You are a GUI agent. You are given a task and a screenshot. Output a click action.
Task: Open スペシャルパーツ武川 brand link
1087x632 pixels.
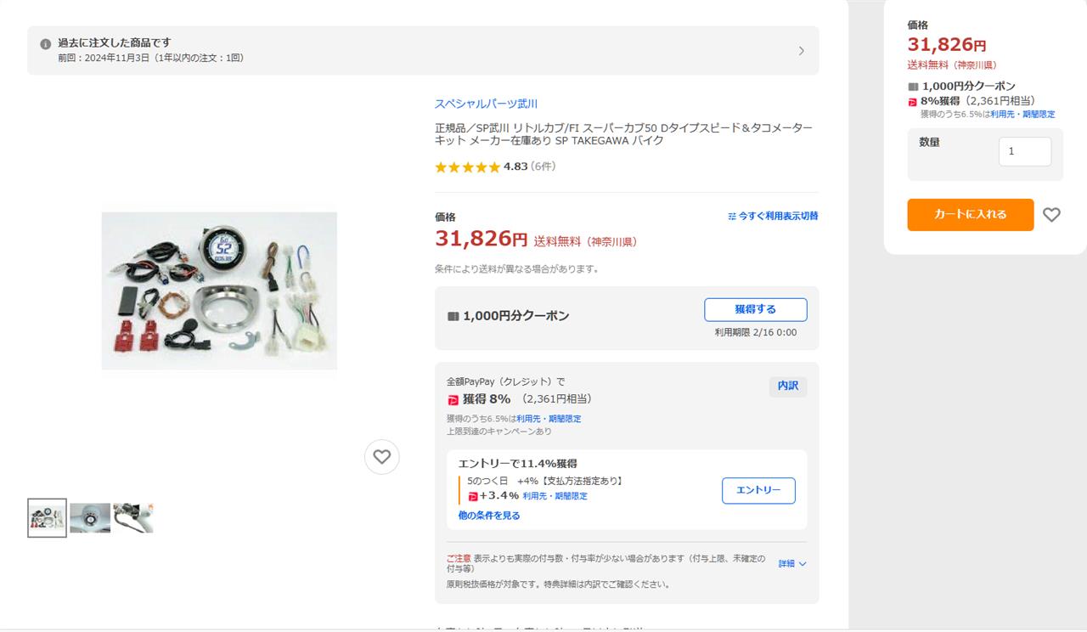coord(486,104)
